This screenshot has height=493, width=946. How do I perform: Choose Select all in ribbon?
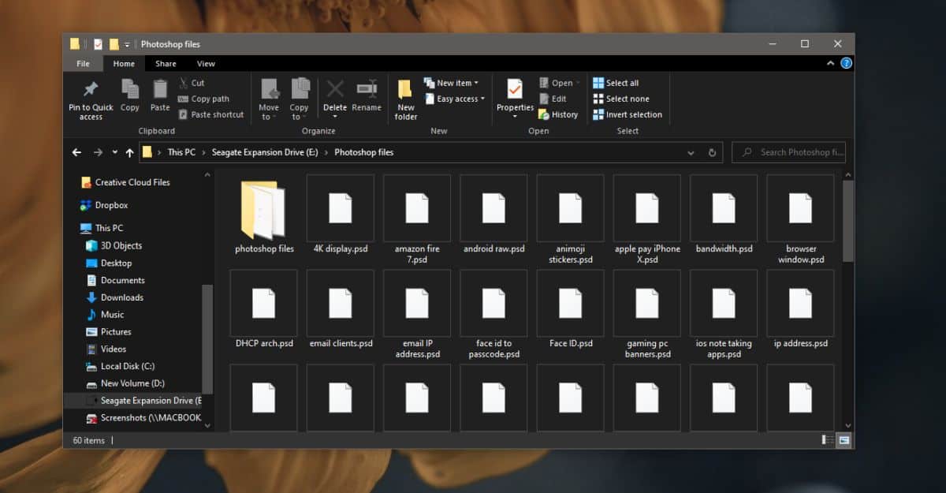616,83
